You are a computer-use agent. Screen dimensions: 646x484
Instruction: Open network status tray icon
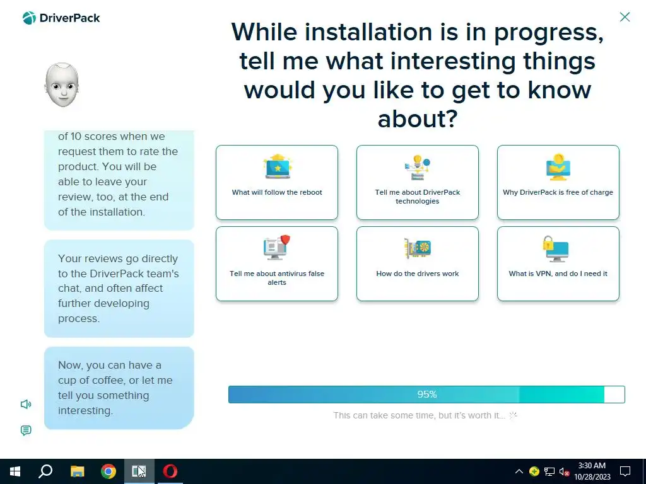[x=549, y=471]
